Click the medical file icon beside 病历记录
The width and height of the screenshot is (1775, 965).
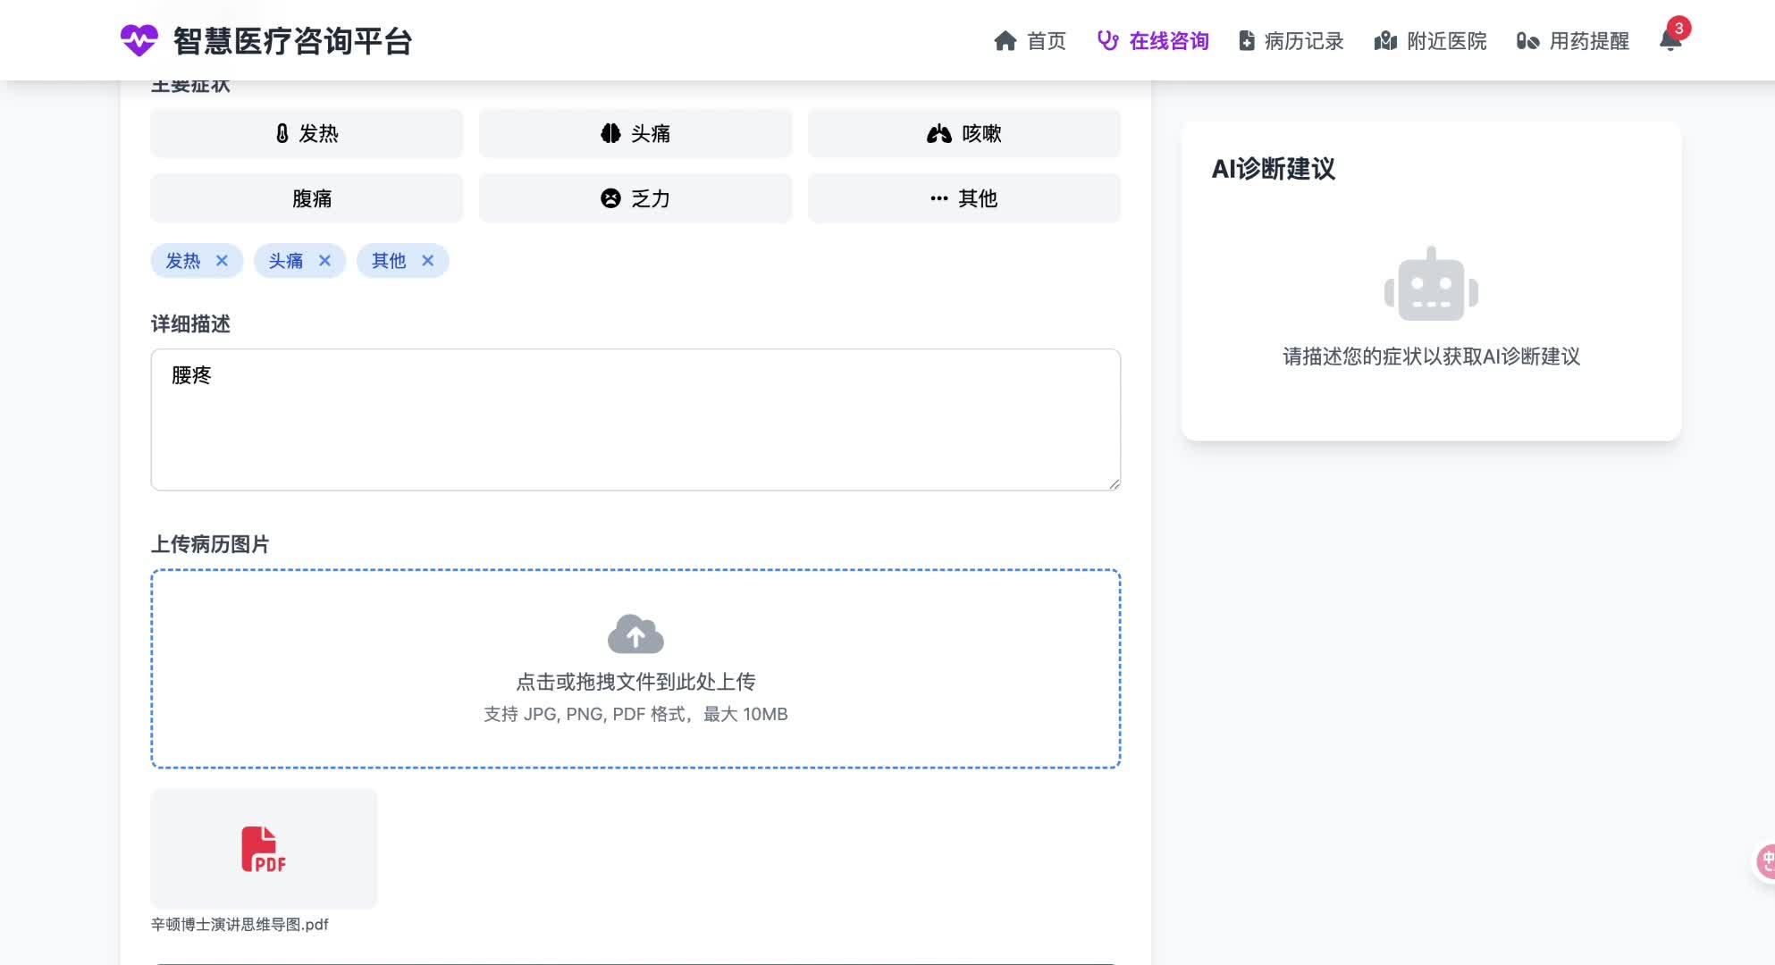(1247, 41)
